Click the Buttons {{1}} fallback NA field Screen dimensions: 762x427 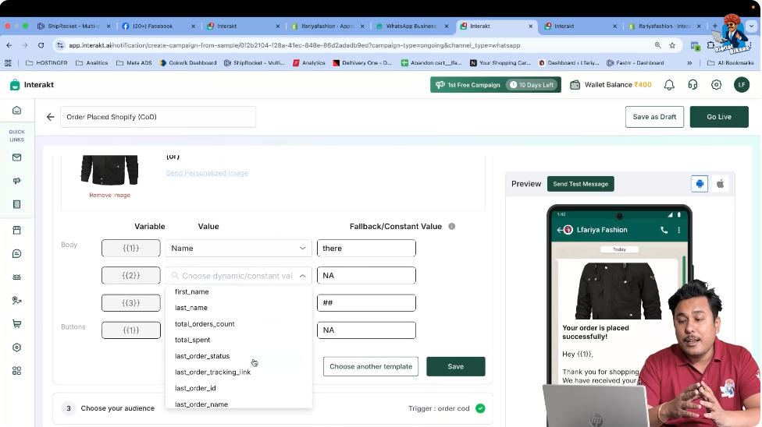(366, 330)
